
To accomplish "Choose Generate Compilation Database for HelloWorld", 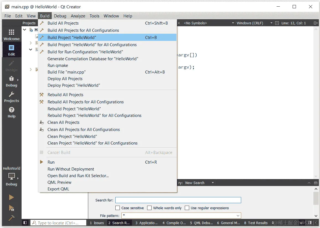I will (x=107, y=59).
